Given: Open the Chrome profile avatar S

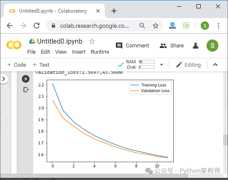Looking at the screenshot, I should [x=205, y=26].
